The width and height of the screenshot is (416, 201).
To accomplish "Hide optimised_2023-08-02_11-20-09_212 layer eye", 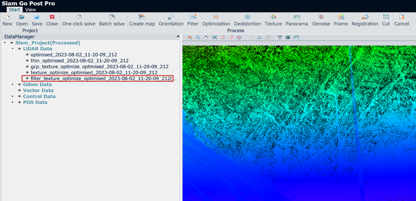I will (x=27, y=55).
